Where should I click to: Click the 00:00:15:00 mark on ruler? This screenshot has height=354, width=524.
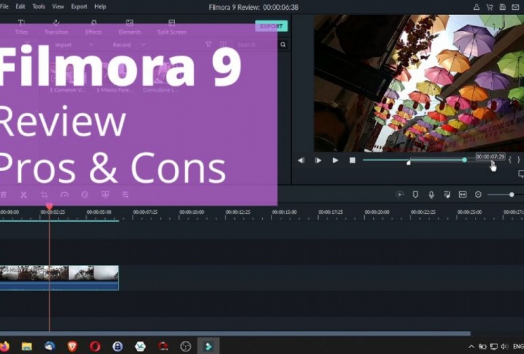[285, 212]
